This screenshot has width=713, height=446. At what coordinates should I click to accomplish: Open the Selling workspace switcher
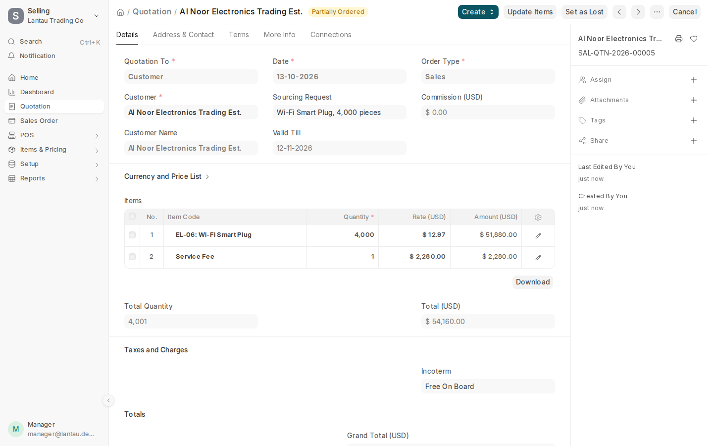[54, 16]
